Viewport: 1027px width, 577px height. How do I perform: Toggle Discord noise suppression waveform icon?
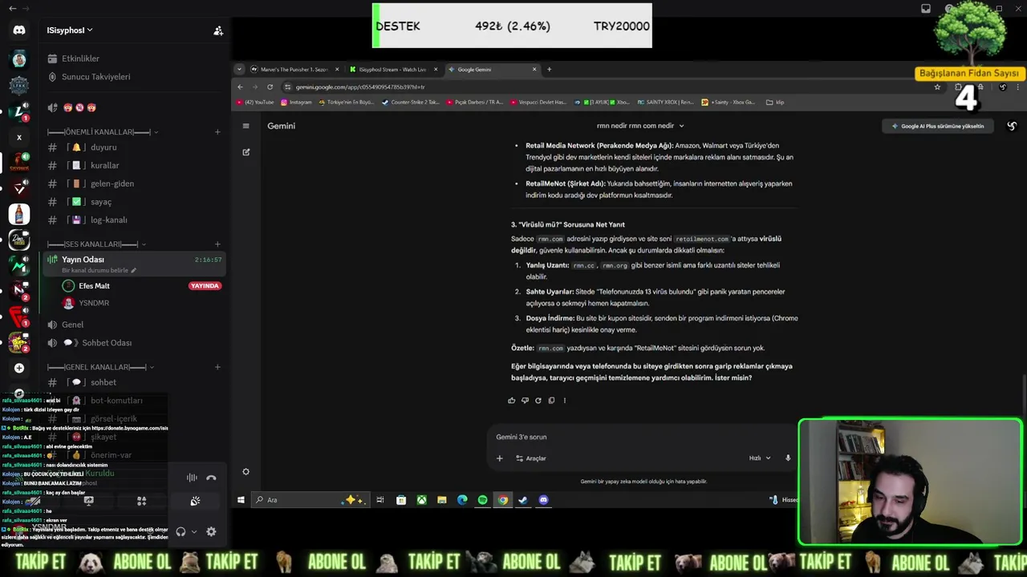[192, 478]
